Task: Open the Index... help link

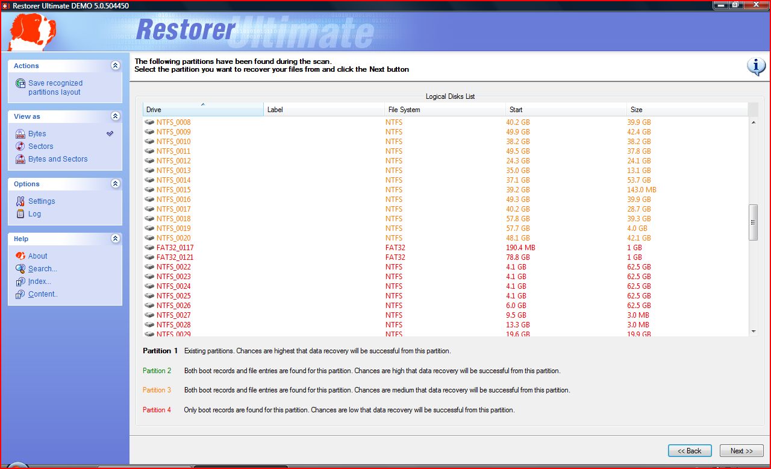Action: [x=40, y=282]
